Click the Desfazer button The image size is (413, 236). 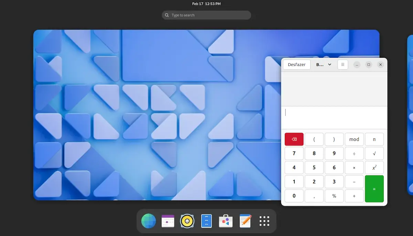point(297,65)
